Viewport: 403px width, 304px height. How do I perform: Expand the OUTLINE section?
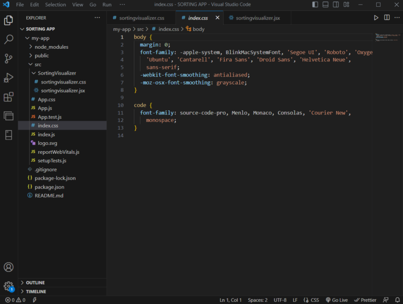[x=35, y=282]
